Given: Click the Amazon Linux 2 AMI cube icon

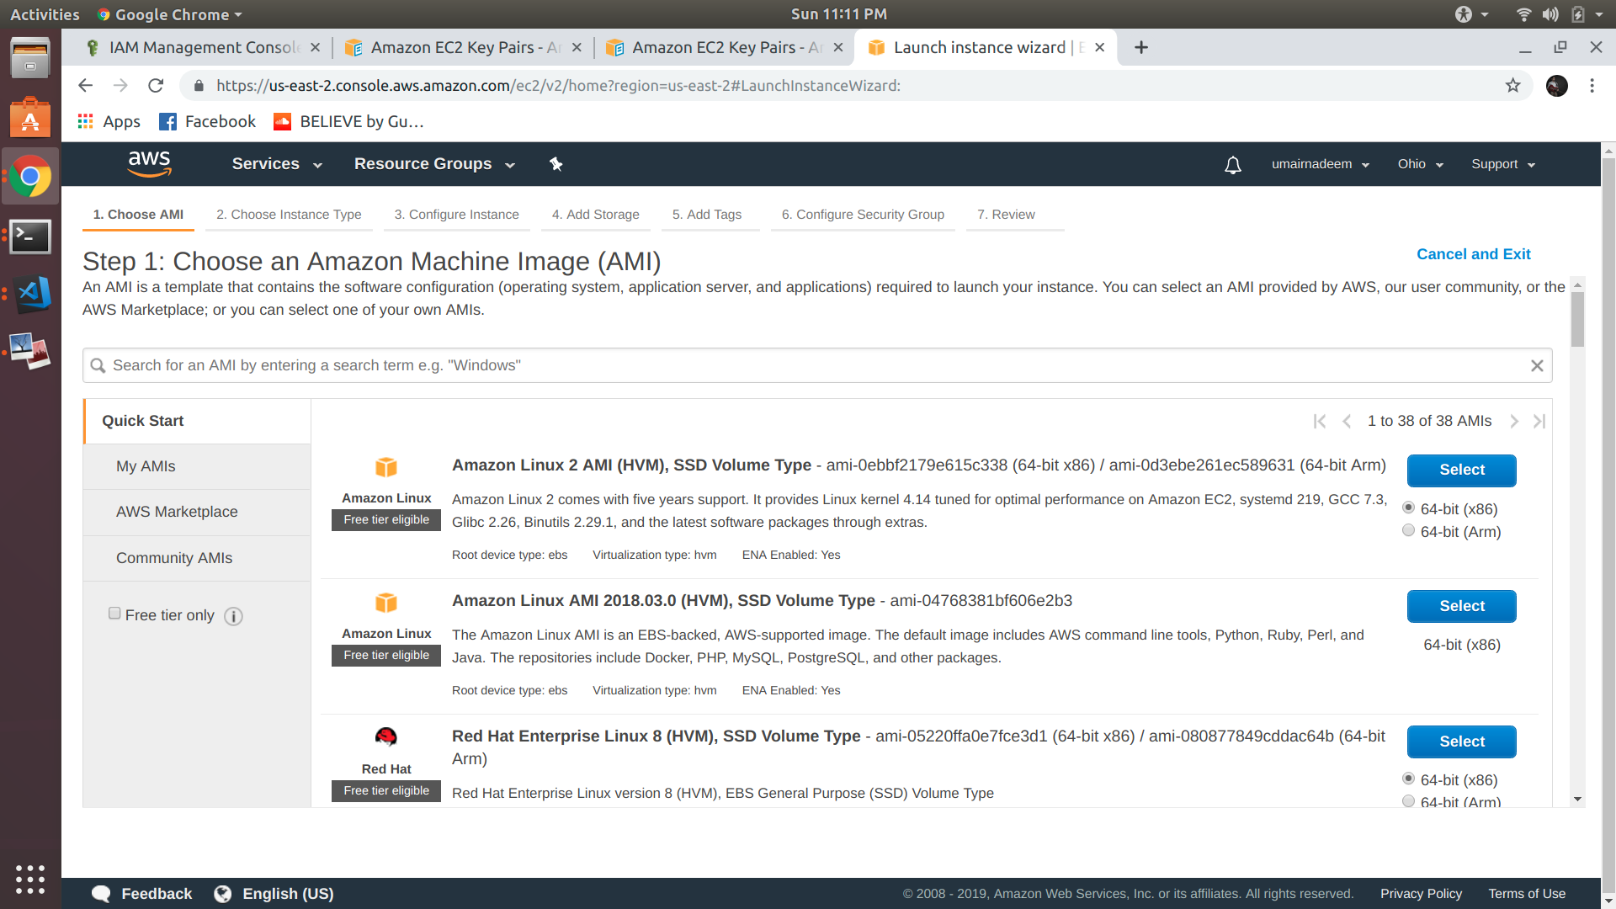Looking at the screenshot, I should [x=385, y=467].
